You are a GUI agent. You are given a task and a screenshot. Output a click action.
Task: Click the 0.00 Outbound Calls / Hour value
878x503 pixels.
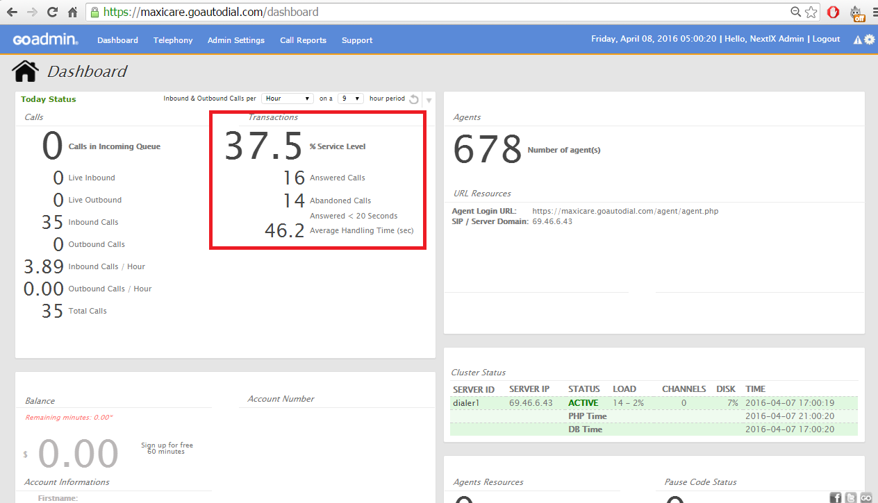[x=44, y=289]
